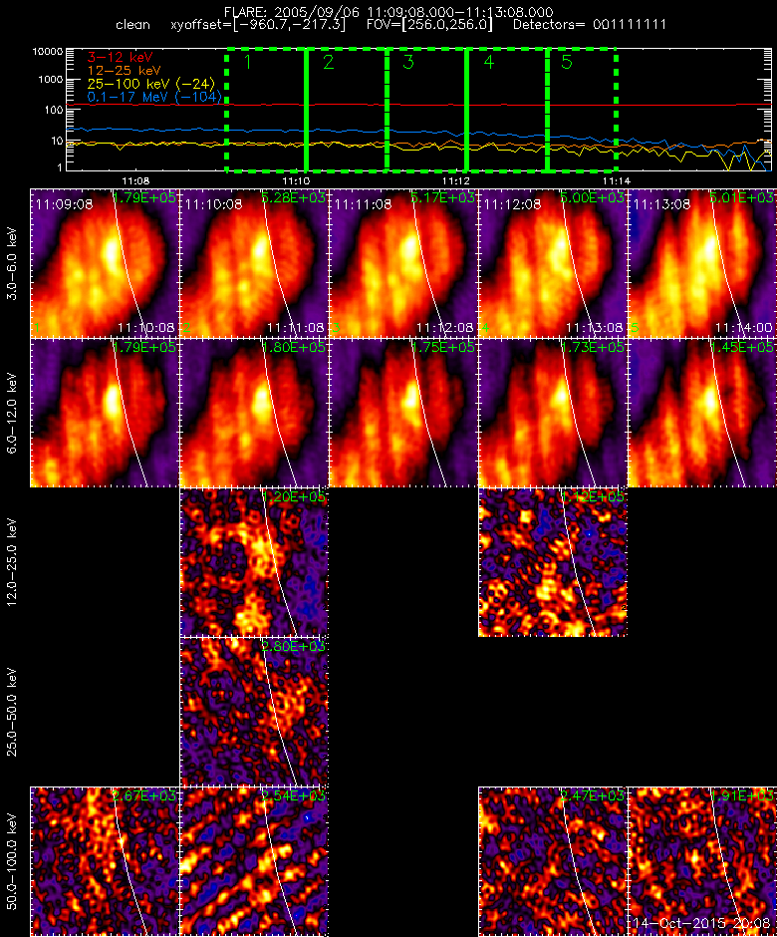The height and width of the screenshot is (937, 777).
Task: Click the 'Detectors= 001111111' text
Action: click(590, 25)
